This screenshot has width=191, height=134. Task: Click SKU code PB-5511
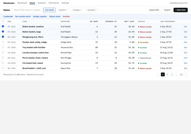pyautogui.click(x=12, y=58)
